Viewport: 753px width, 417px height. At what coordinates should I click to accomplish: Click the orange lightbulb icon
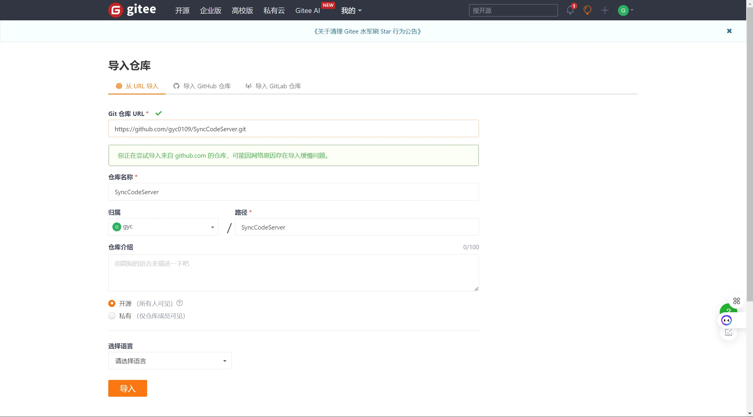click(x=587, y=10)
